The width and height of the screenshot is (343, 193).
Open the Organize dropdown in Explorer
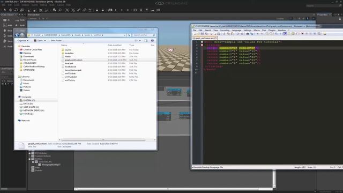[23, 41]
